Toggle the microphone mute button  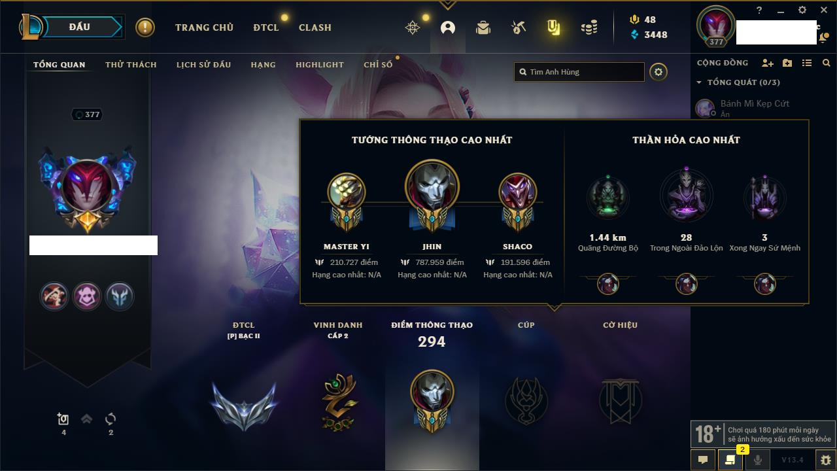[757, 460]
